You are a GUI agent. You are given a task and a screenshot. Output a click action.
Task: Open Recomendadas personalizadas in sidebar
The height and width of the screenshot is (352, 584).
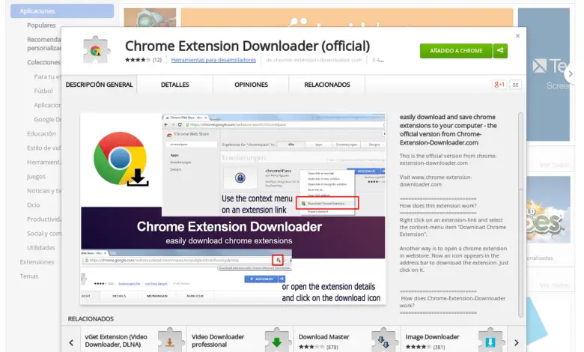[x=44, y=43]
